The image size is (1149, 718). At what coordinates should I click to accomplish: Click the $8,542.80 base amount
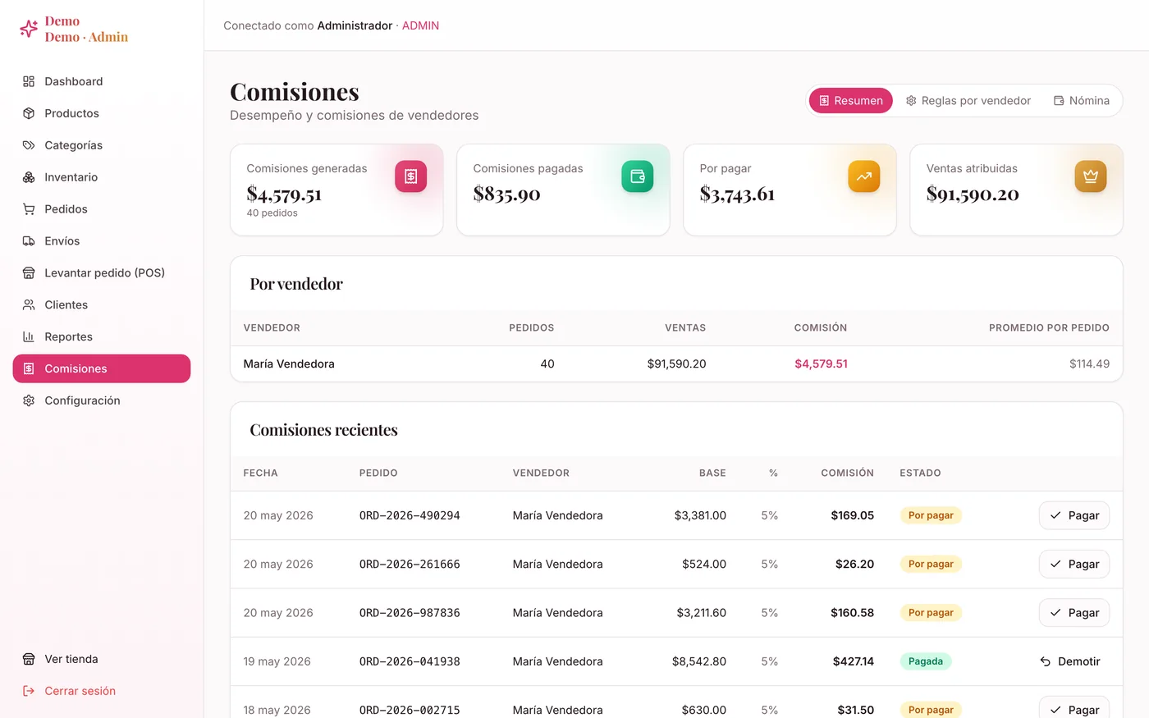pos(699,661)
